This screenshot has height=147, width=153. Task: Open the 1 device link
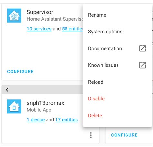[36, 120]
